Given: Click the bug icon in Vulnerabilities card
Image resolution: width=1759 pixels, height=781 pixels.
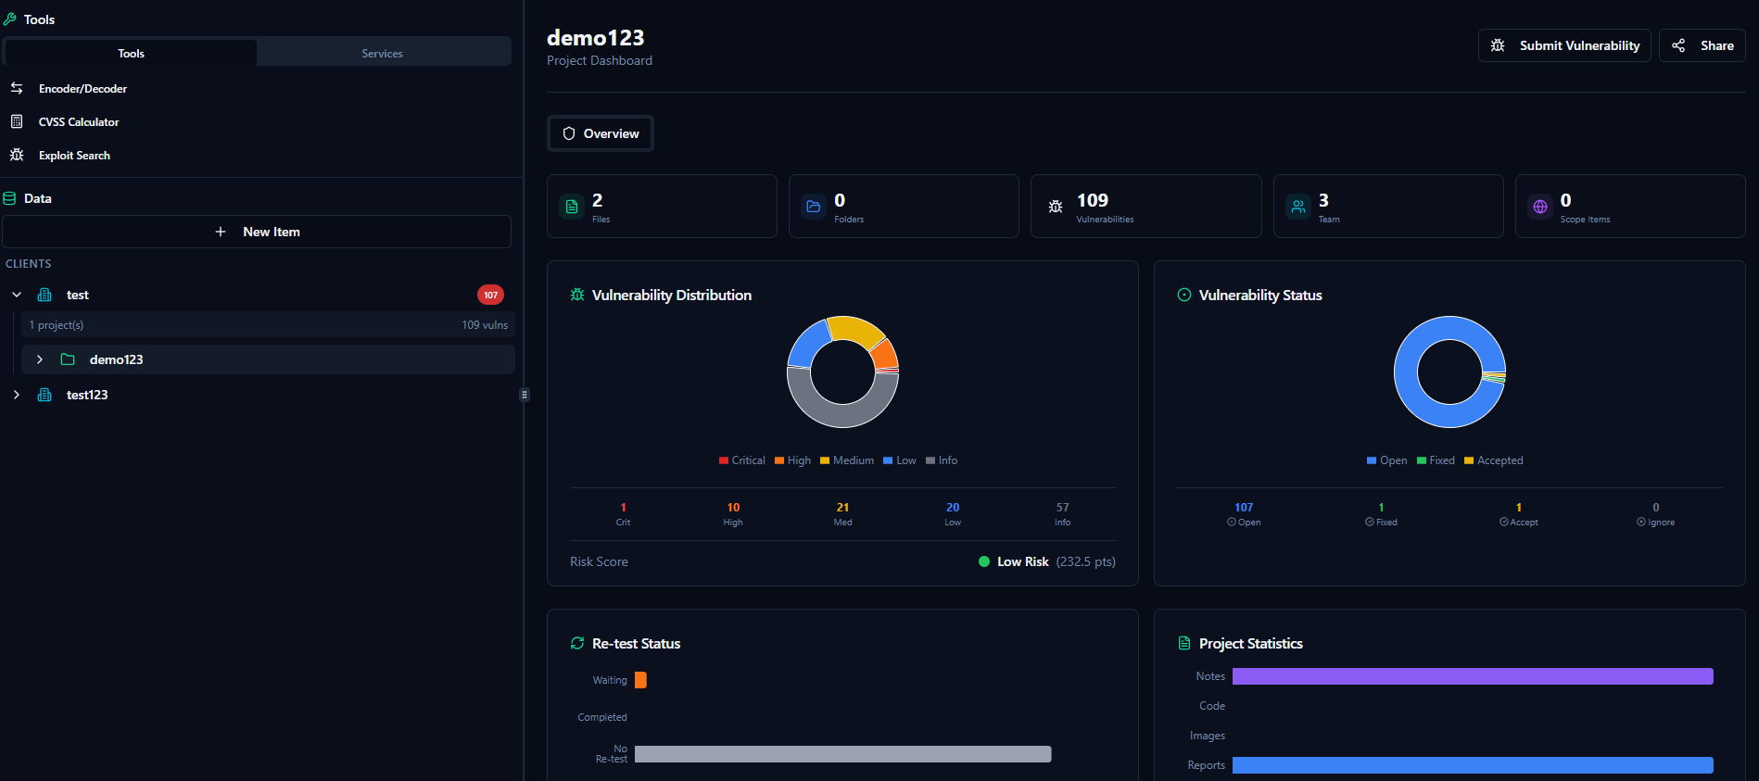Looking at the screenshot, I should coord(1056,207).
